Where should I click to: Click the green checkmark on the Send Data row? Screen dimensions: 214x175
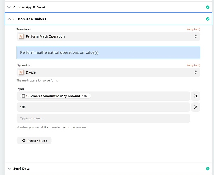[207, 168]
